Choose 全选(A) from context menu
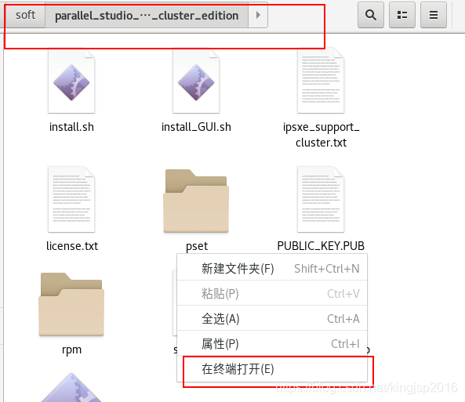The width and height of the screenshot is (465, 402). pyautogui.click(x=272, y=319)
